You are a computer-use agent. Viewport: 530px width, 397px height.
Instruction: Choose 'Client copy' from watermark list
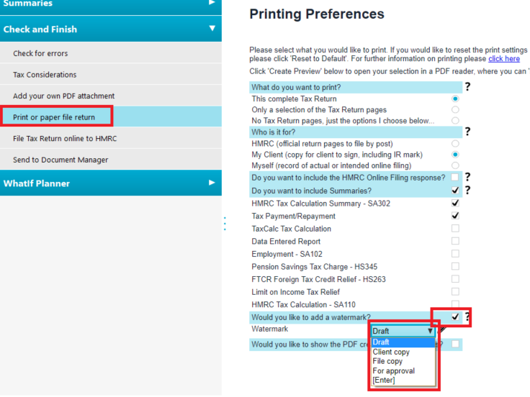[392, 352]
